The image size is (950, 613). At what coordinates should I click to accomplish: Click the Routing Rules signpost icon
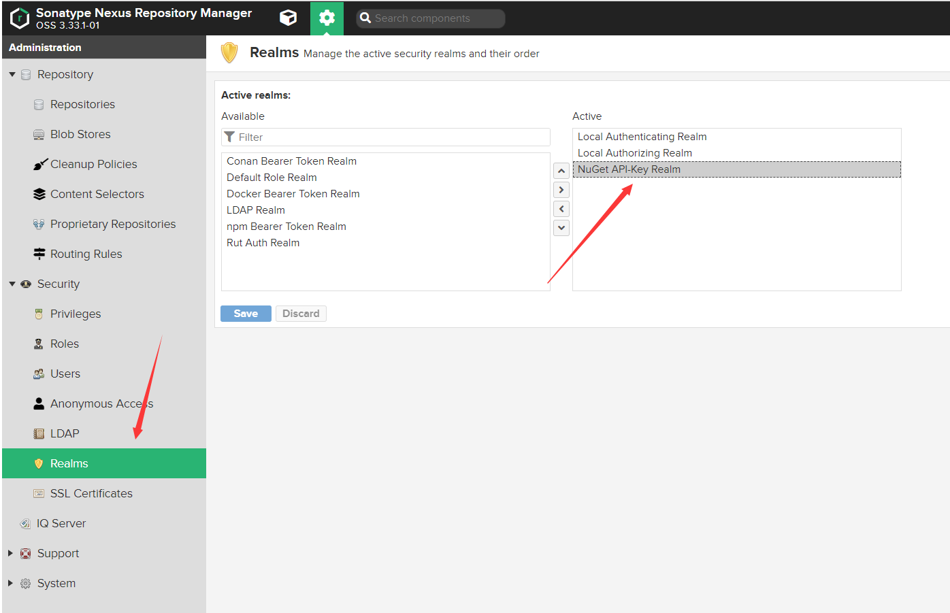[39, 254]
